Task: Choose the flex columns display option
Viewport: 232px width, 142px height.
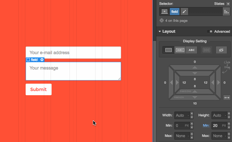Action: pos(206,50)
